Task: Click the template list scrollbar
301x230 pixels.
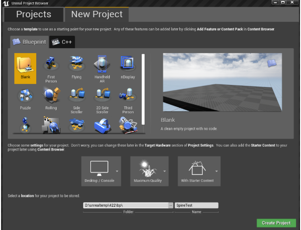Action: (x=143, y=89)
